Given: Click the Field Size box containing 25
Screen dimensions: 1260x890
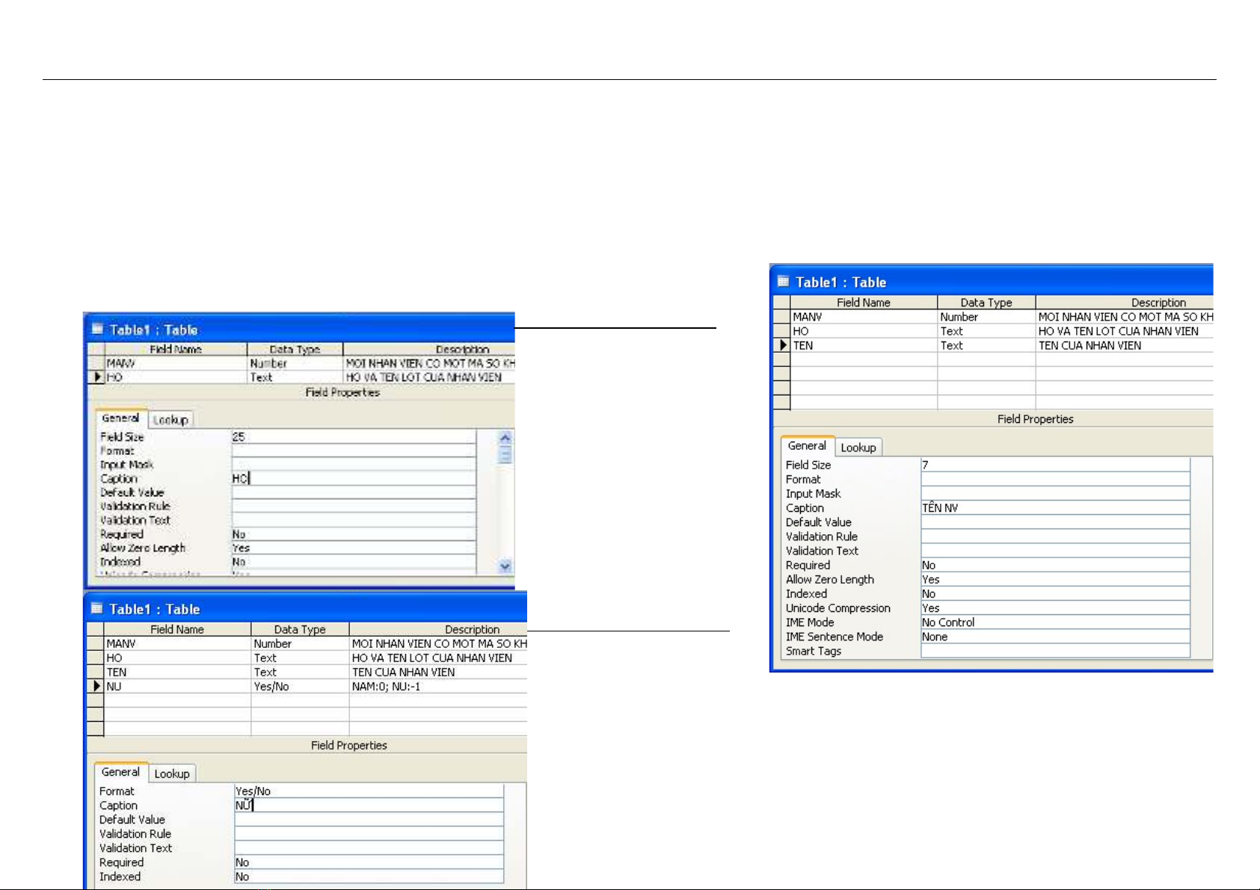Looking at the screenshot, I should 353,437.
